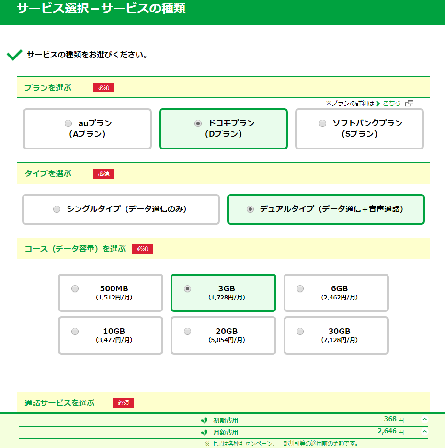Click the (5,054円/月) price text

(x=227, y=340)
